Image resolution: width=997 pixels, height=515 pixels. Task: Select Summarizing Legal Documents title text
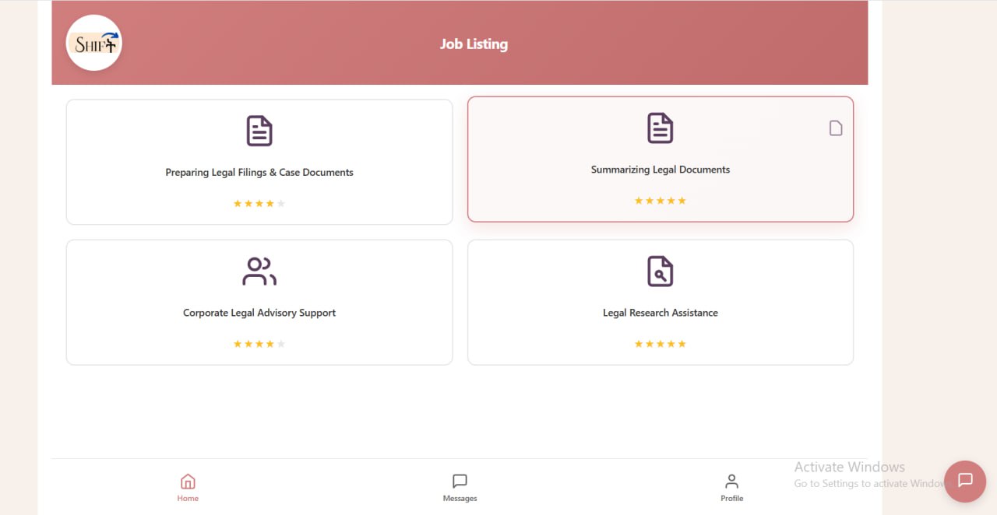point(660,170)
